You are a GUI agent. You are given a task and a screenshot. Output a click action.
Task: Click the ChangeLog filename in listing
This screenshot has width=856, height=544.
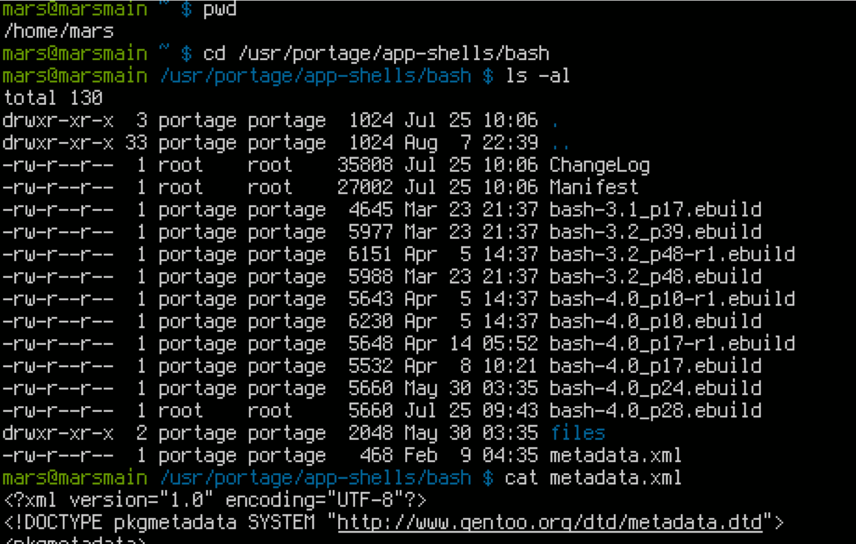point(599,165)
